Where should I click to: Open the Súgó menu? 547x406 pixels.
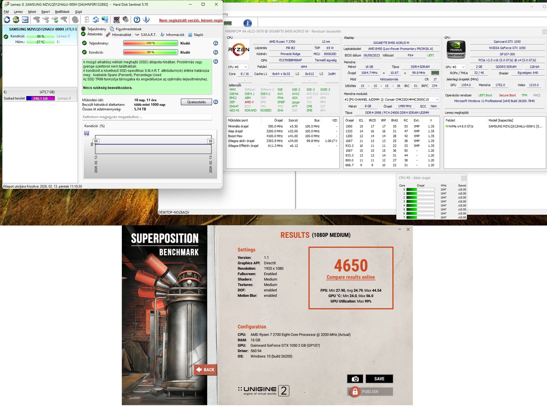[78, 12]
